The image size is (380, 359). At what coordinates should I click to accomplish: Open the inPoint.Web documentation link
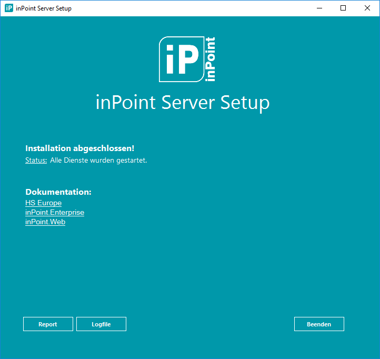click(x=45, y=222)
